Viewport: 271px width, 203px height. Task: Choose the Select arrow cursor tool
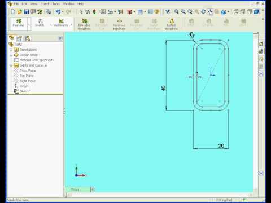coord(81,12)
